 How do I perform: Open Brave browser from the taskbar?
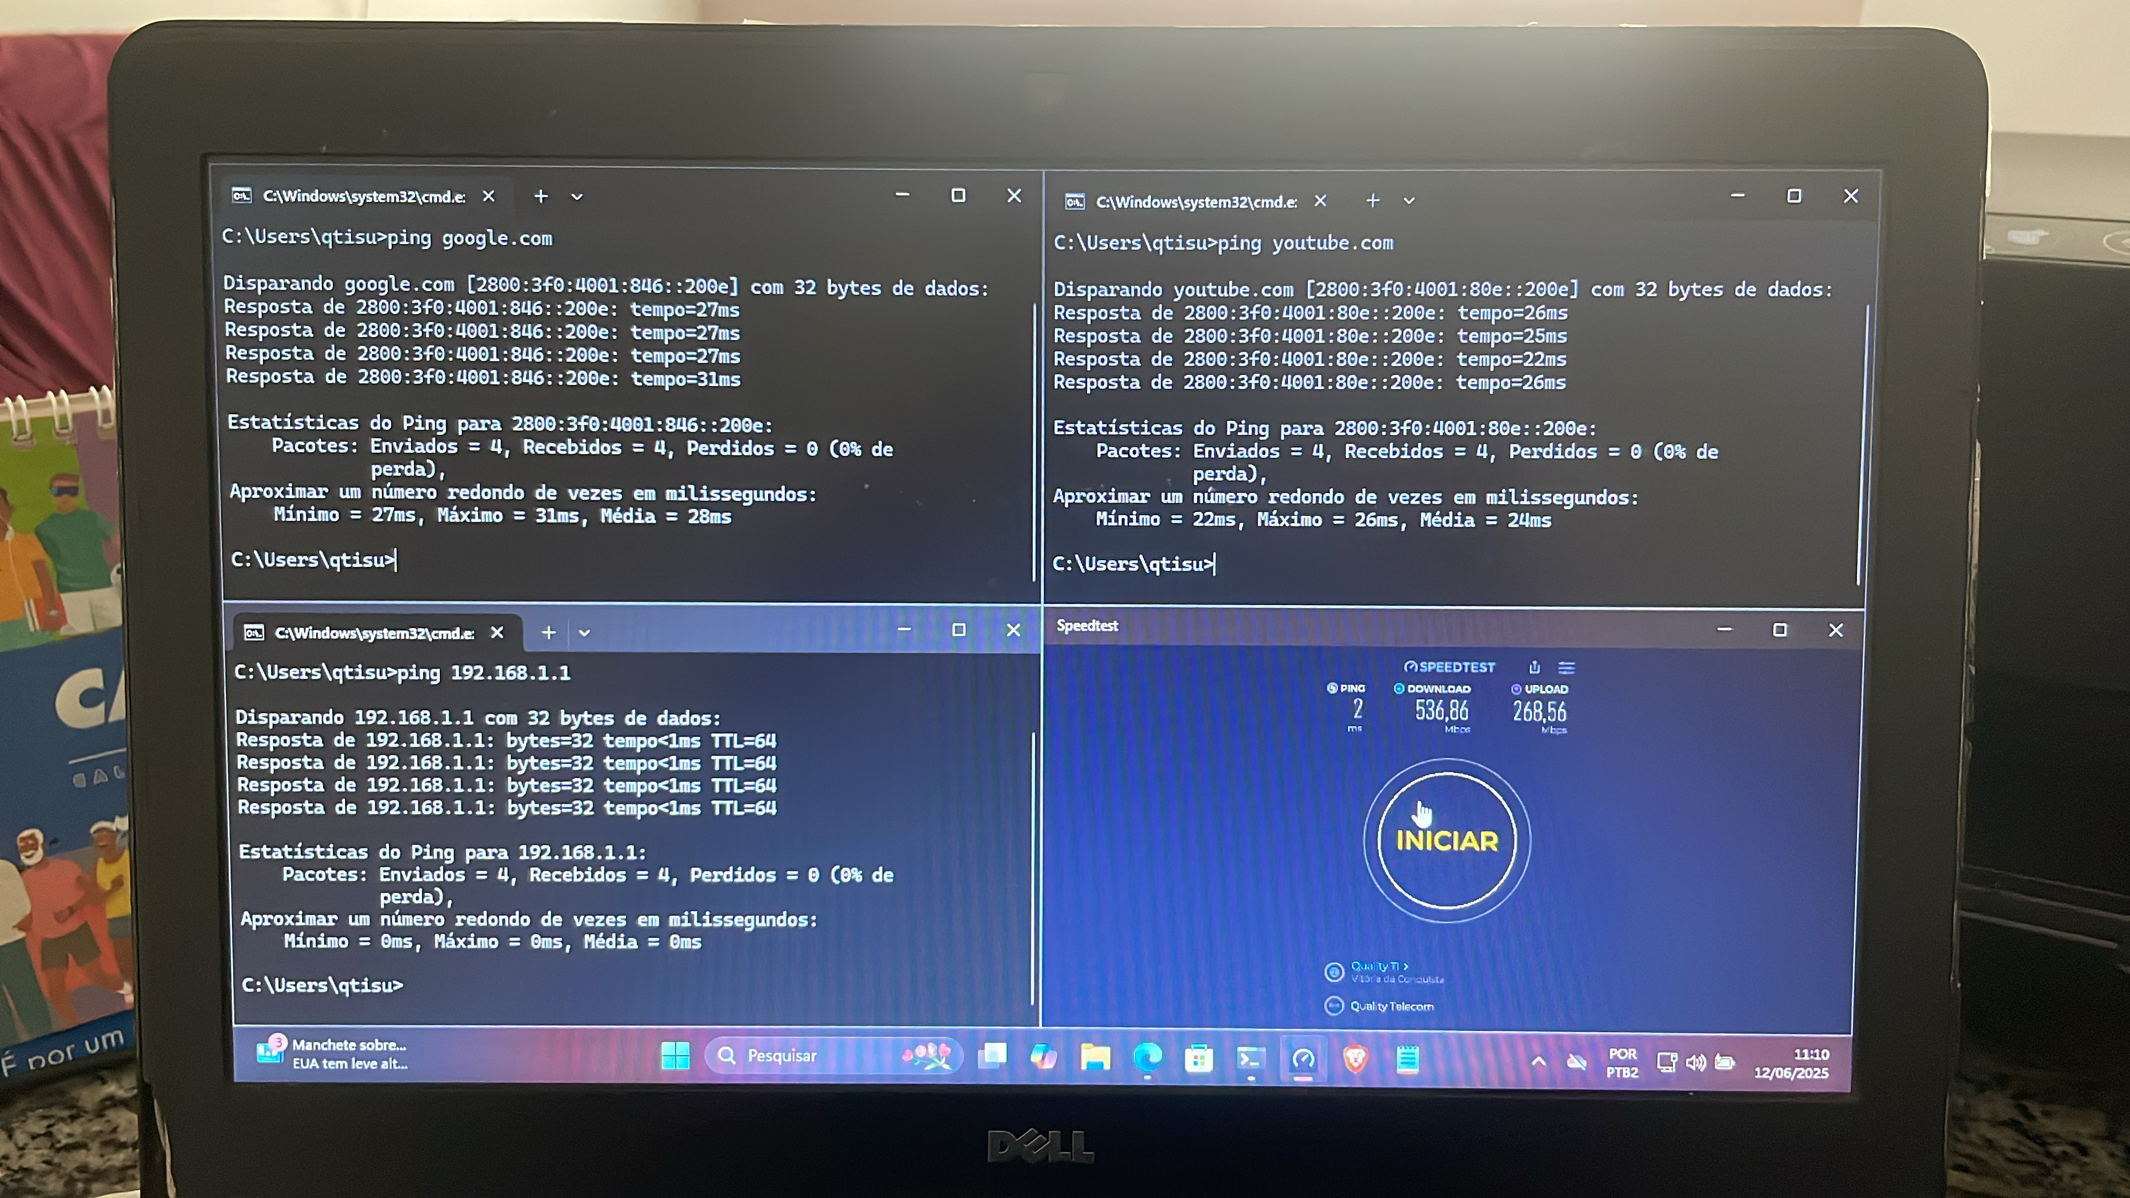[1355, 1058]
